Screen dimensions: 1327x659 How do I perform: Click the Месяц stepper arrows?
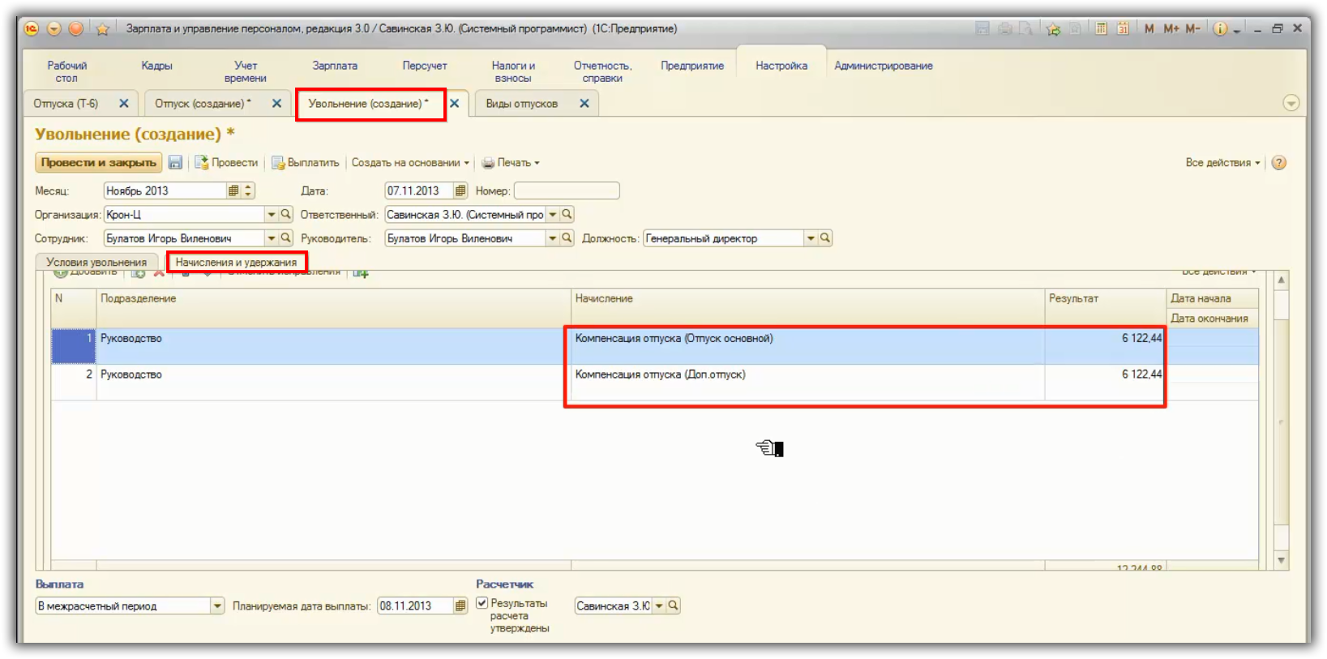point(249,191)
